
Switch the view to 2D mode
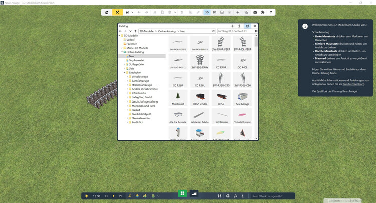coord(214,12)
